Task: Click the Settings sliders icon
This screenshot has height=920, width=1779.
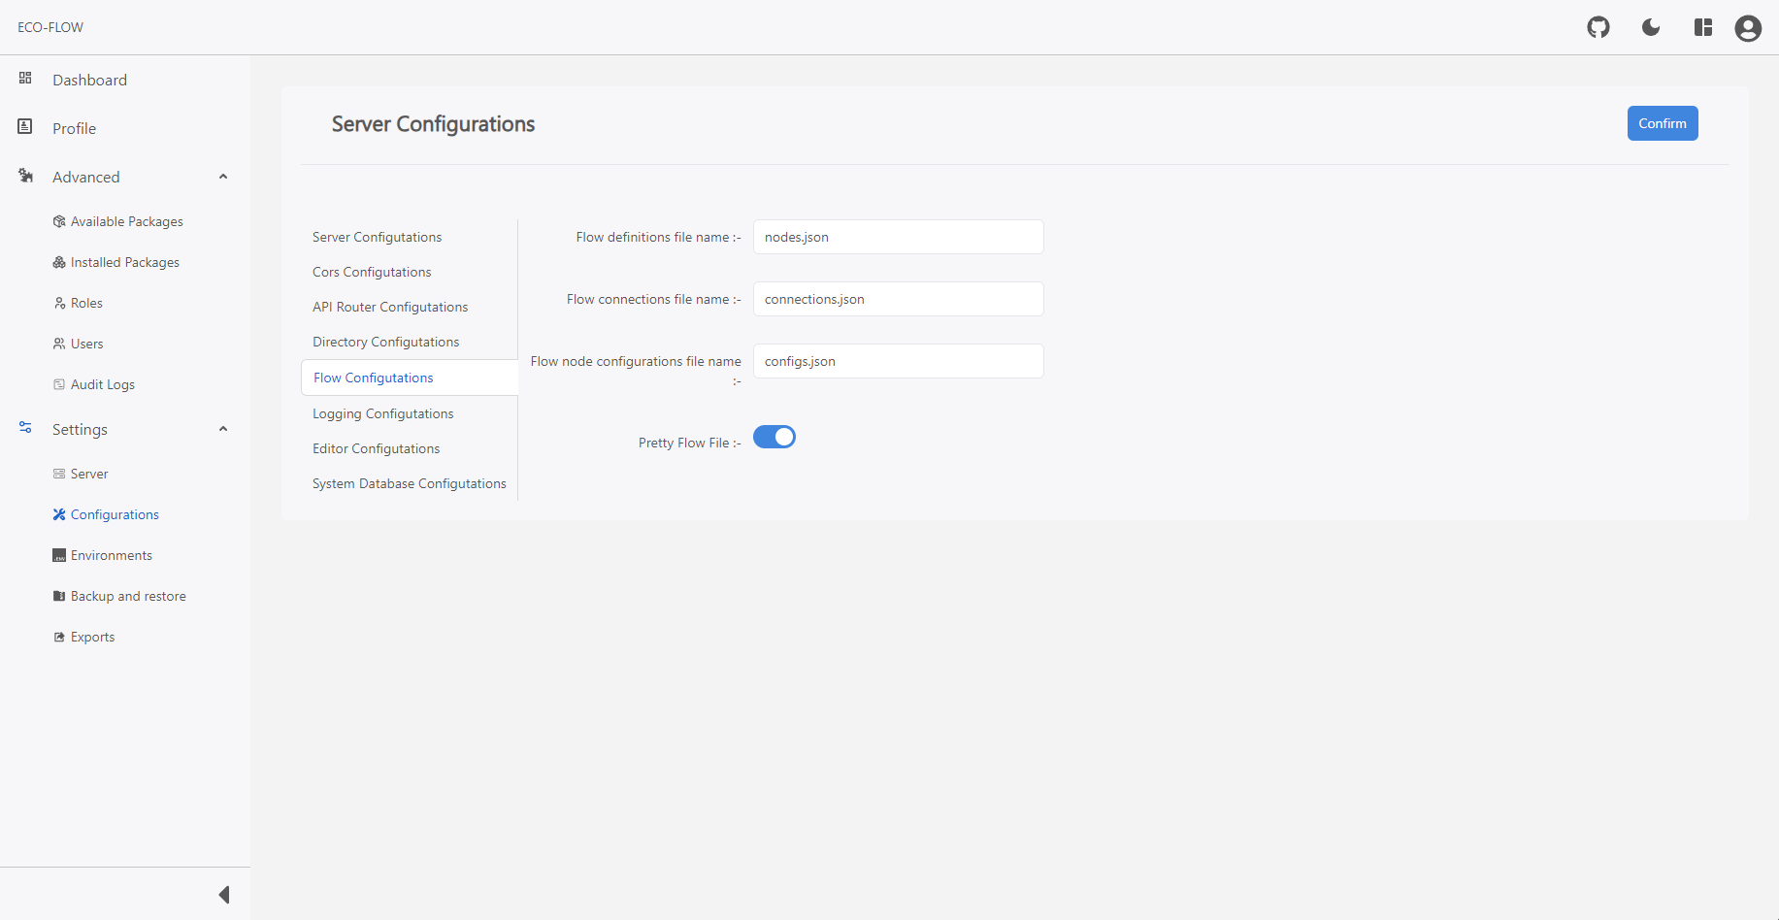Action: [26, 427]
